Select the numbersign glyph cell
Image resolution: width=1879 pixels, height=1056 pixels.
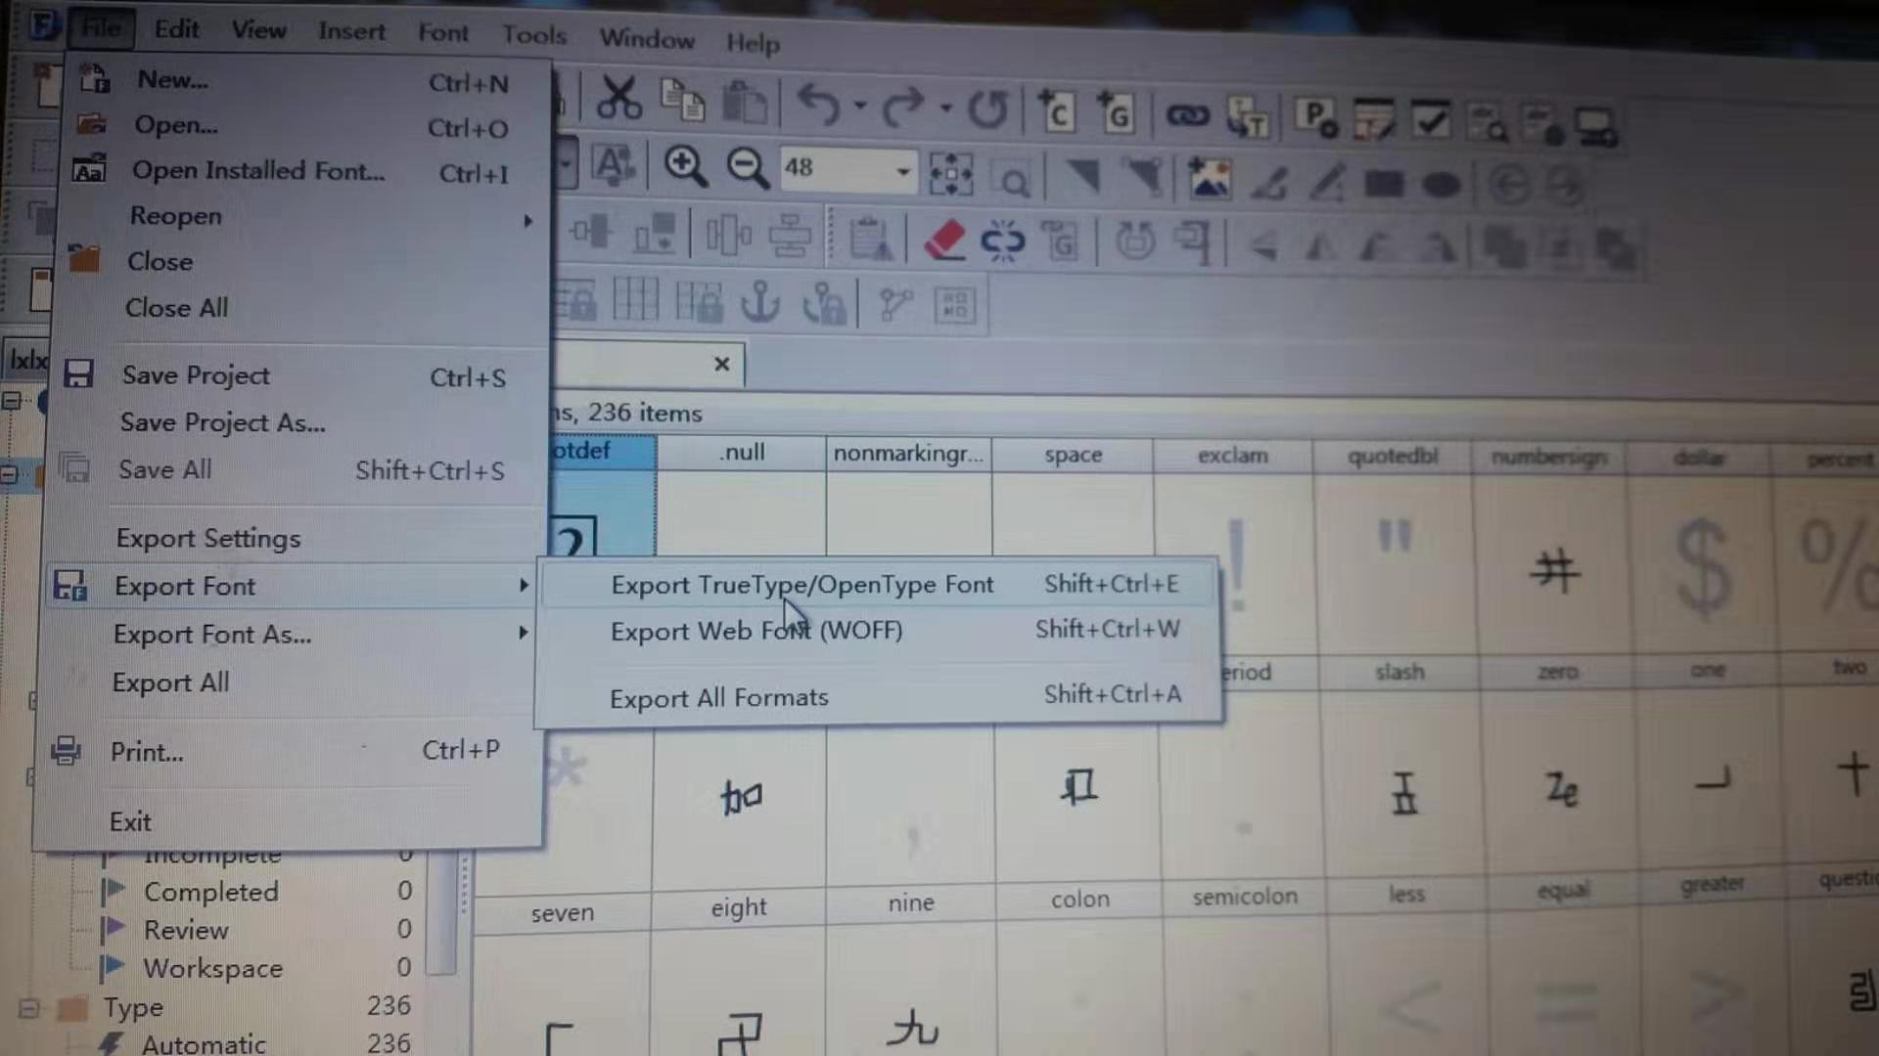(x=1552, y=567)
